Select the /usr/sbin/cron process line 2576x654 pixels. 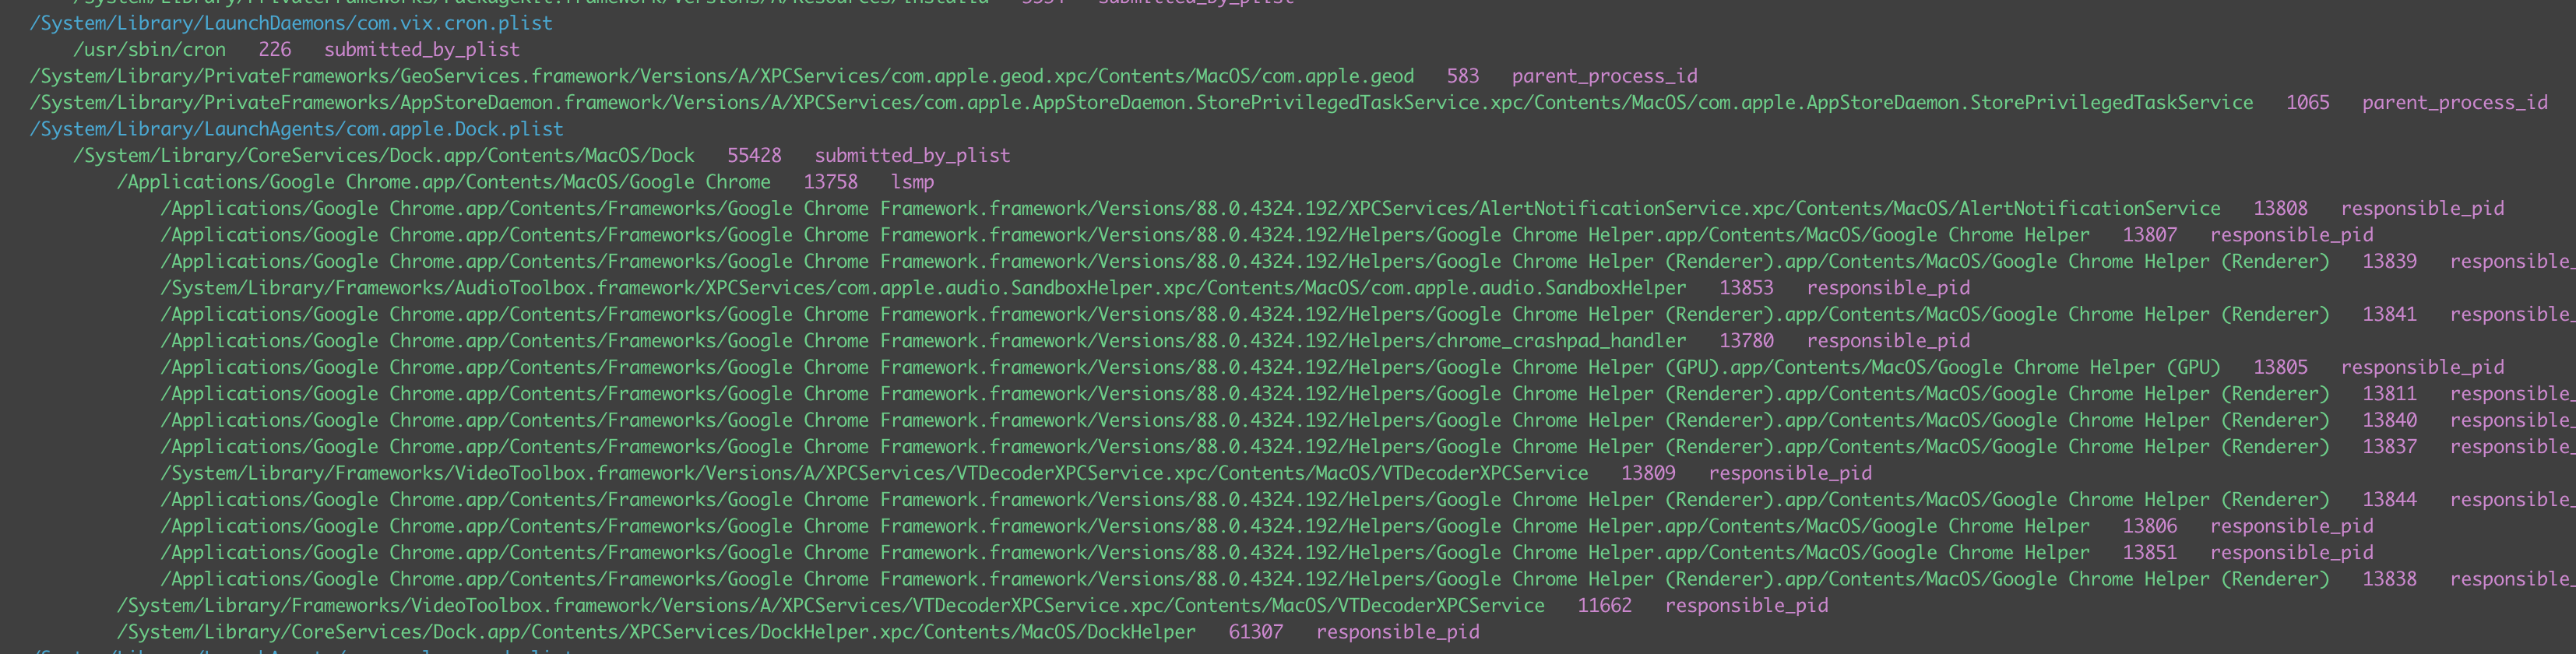click(149, 49)
